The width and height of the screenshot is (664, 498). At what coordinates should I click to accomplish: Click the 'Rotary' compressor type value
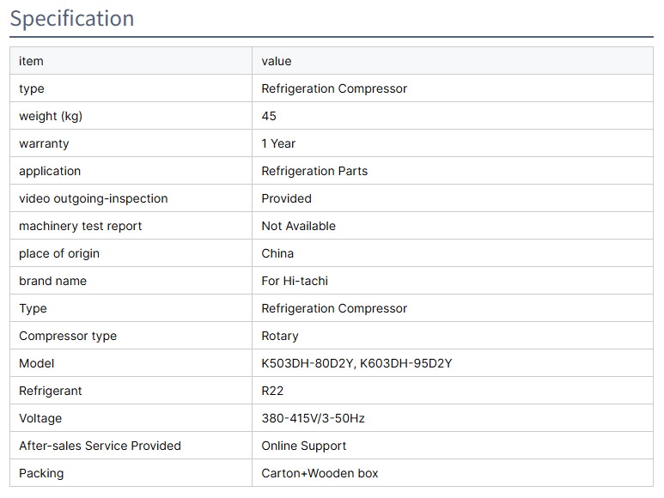(280, 336)
